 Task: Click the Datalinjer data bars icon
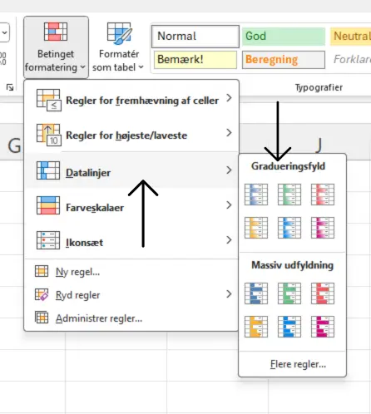pos(48,170)
